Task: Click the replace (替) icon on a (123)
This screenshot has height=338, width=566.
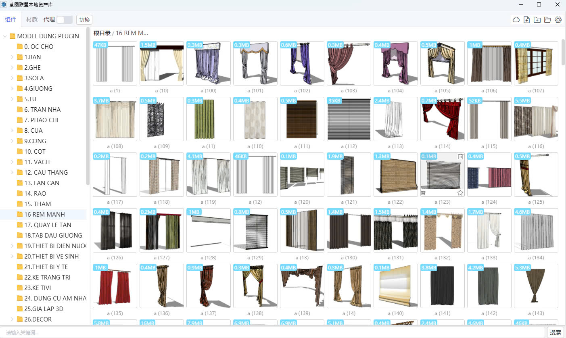Action: point(424,193)
